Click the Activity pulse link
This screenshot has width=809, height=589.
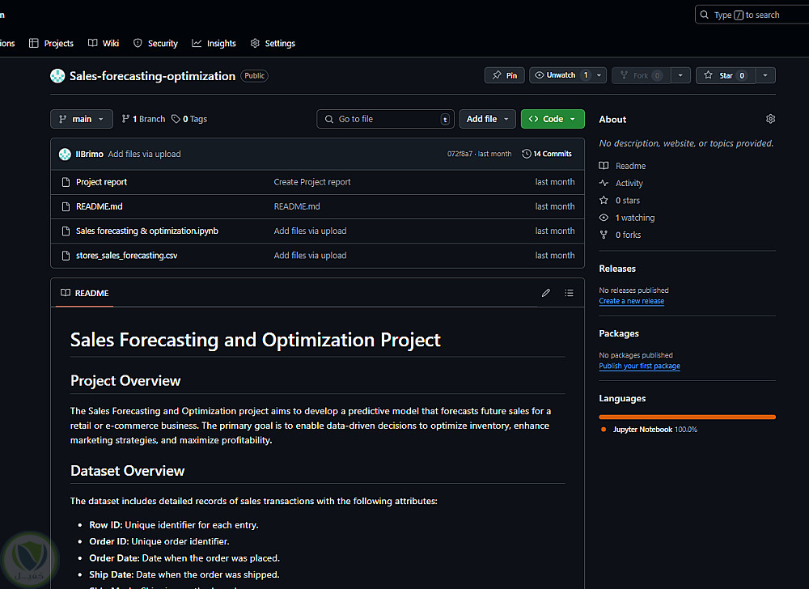(629, 184)
